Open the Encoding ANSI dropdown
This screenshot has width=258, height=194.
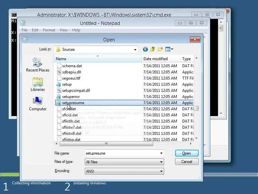pyautogui.click(x=124, y=171)
